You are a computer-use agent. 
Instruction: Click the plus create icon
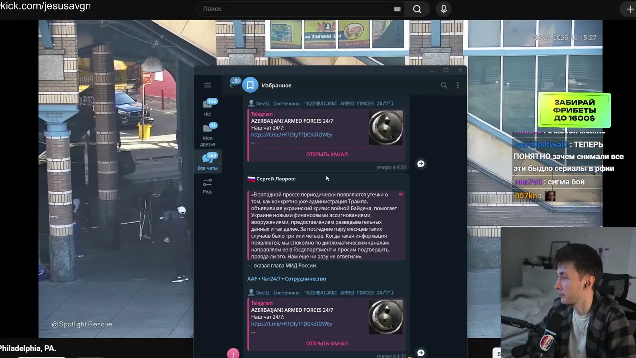(630, 9)
